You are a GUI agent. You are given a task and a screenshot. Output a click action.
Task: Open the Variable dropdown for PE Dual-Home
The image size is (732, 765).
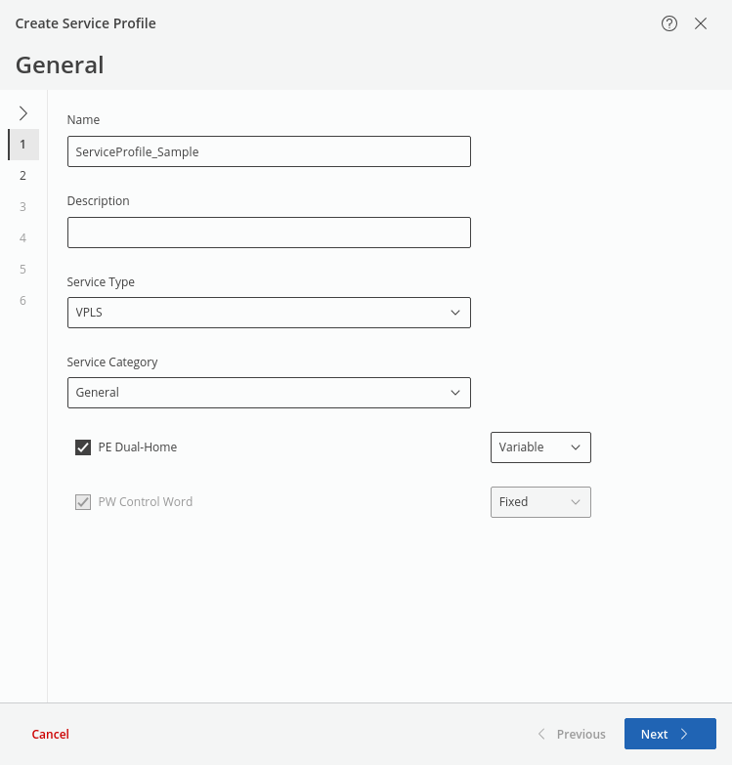click(540, 447)
